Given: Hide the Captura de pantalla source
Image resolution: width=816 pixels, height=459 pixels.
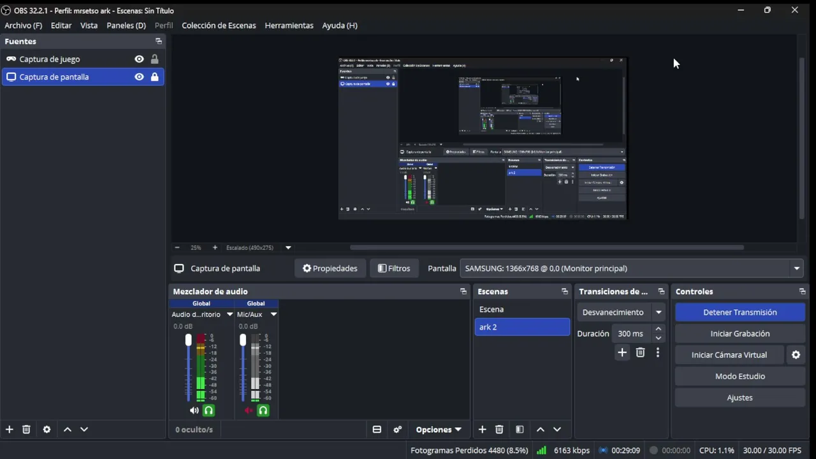Looking at the screenshot, I should pos(139,77).
